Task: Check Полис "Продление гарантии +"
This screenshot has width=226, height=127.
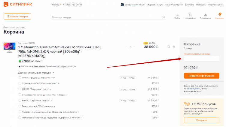Action: pyautogui.click(x=20, y=77)
